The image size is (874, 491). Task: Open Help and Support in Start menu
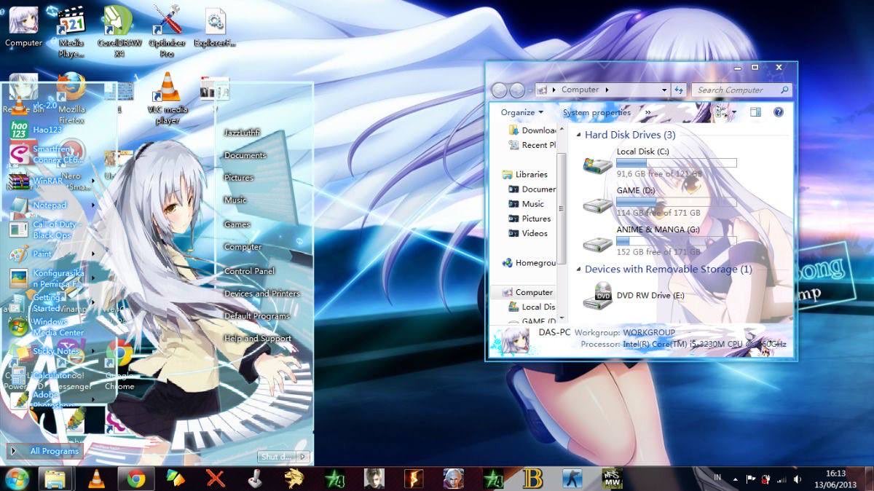(257, 339)
